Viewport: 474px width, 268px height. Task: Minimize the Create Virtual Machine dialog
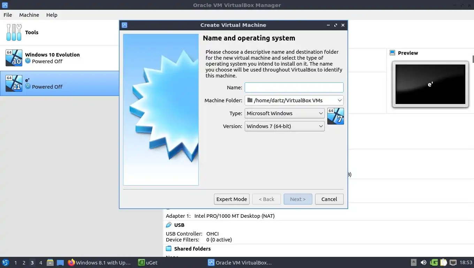328,25
